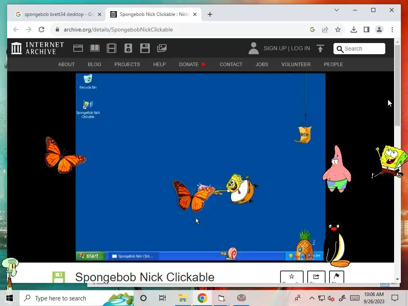Image resolution: width=408 pixels, height=306 pixels.
Task: Click the LOG IN link
Action: (x=300, y=48)
